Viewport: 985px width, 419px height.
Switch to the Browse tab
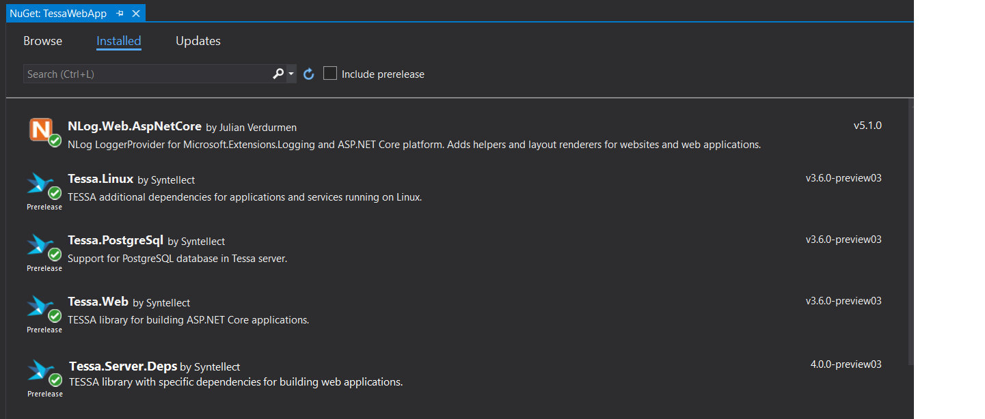pyautogui.click(x=42, y=41)
